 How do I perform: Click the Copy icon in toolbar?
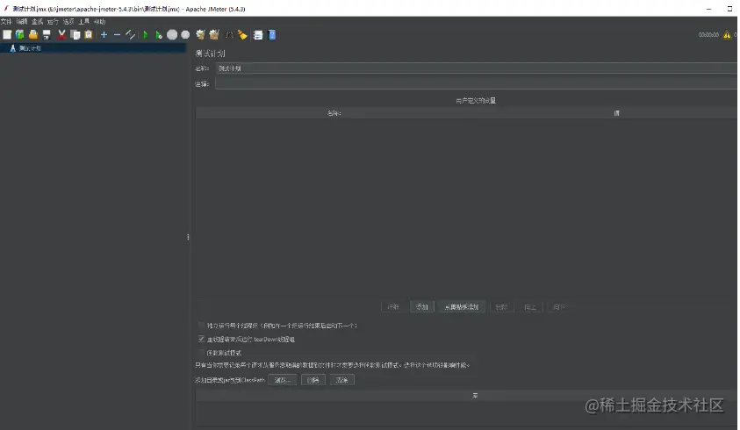coord(75,34)
